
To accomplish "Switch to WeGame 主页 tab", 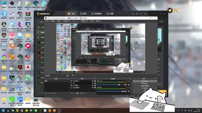I will tap(71, 14).
